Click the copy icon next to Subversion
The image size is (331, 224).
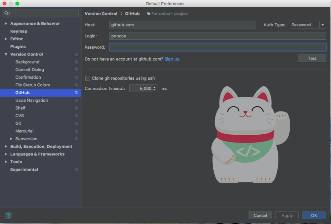tap(76, 139)
